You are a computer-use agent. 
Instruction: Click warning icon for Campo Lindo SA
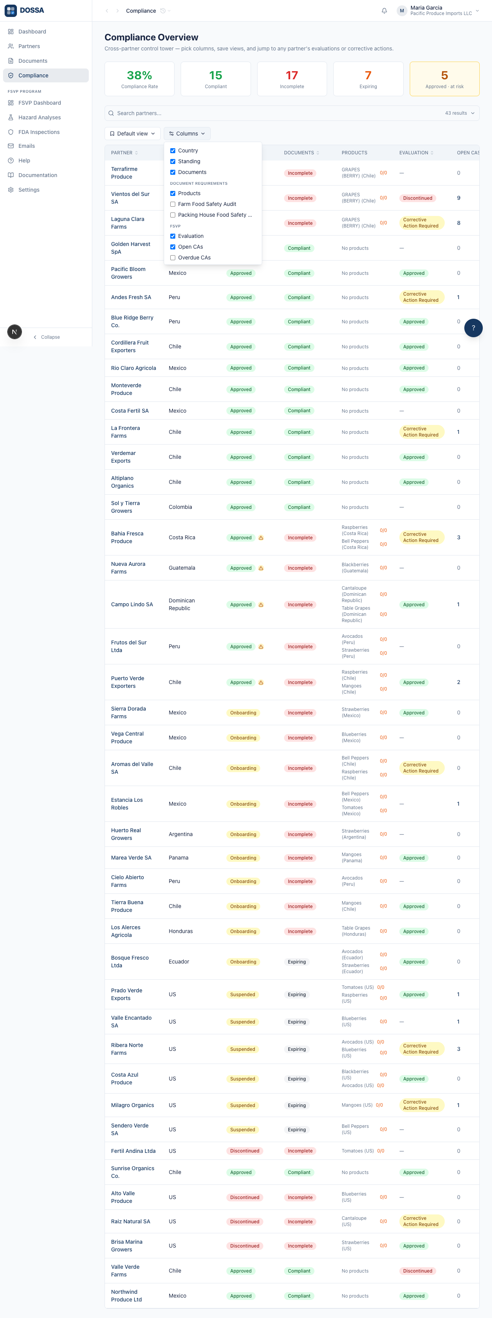(x=261, y=605)
